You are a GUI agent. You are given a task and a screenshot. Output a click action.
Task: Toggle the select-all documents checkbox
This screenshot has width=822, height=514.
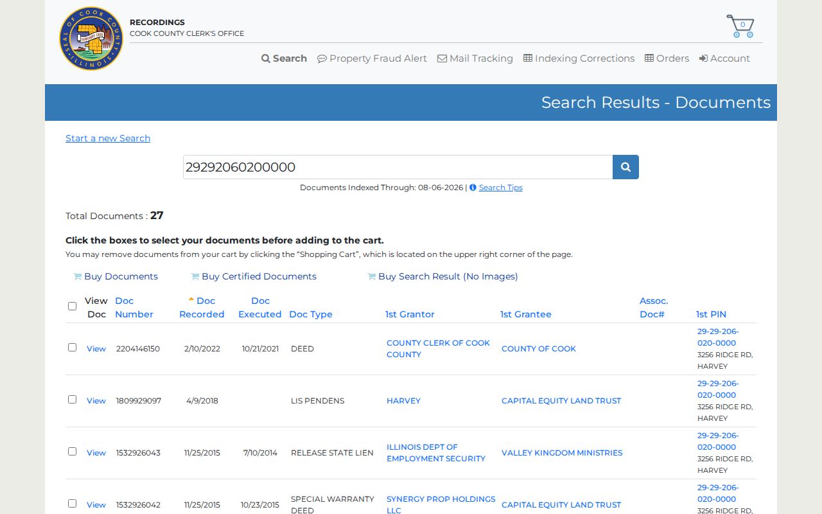point(72,306)
